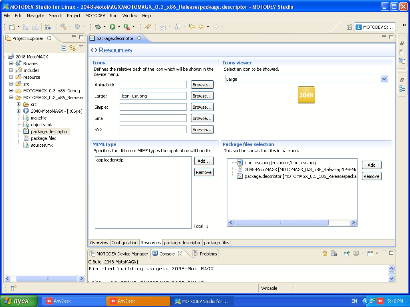Viewport: 410px width, 307px height.
Task: Click the 2048 icon preview thumbnail
Action: (x=306, y=95)
